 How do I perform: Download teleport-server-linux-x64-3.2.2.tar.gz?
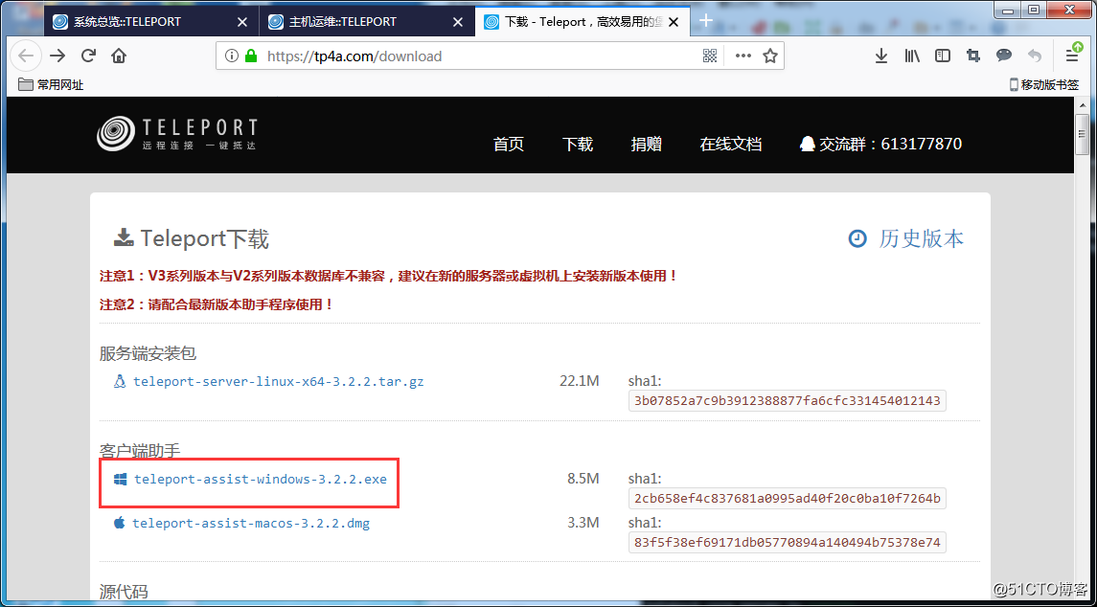point(279,382)
